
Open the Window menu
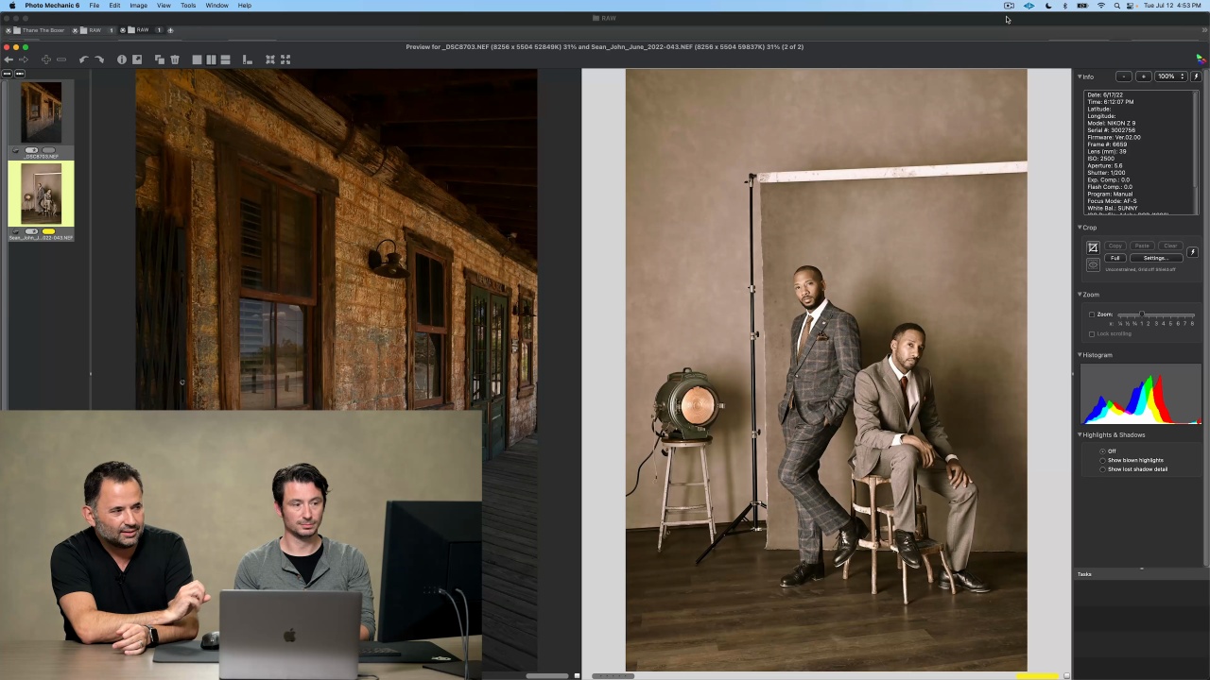(216, 6)
